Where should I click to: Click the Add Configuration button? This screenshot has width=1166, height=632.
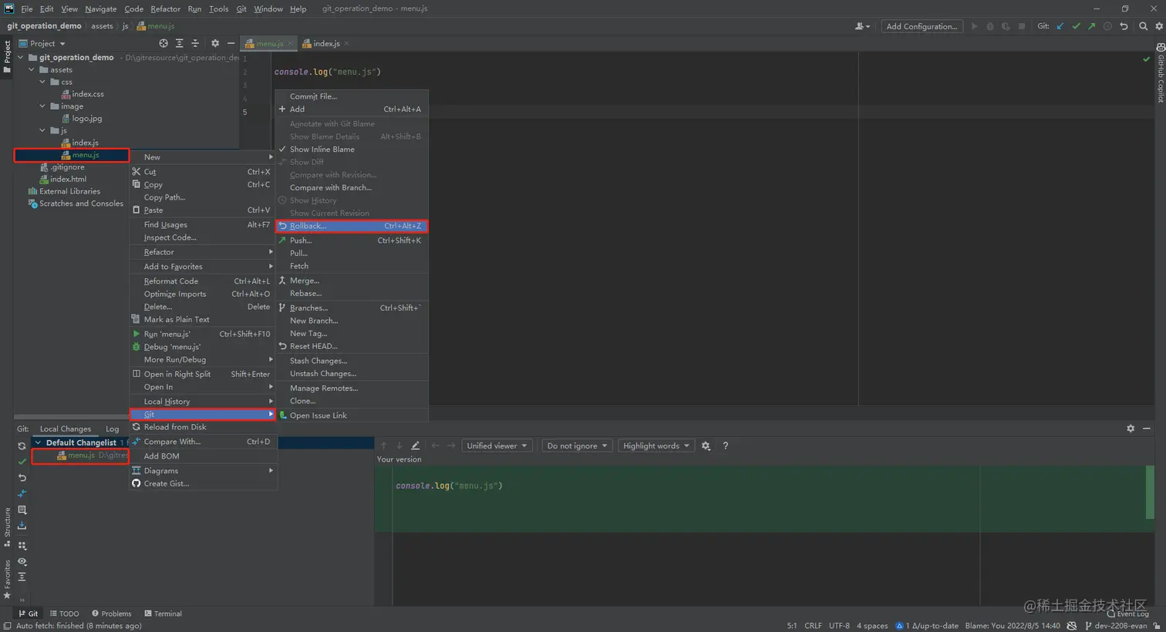(x=922, y=25)
